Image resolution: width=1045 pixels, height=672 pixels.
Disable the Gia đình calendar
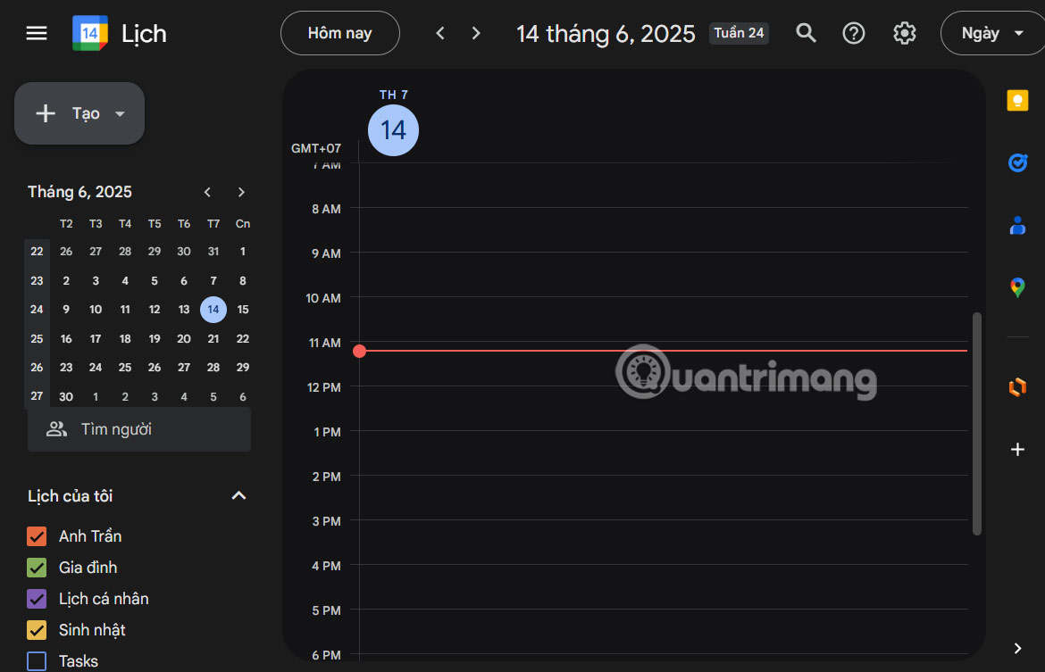pyautogui.click(x=37, y=567)
